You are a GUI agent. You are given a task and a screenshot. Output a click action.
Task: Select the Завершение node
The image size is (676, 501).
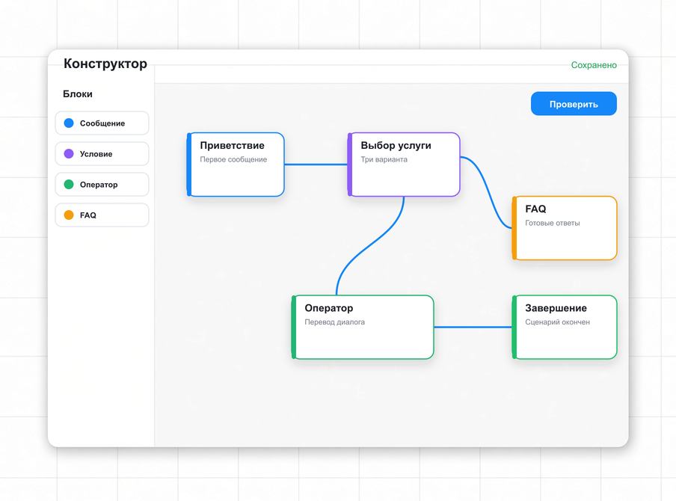pos(565,328)
